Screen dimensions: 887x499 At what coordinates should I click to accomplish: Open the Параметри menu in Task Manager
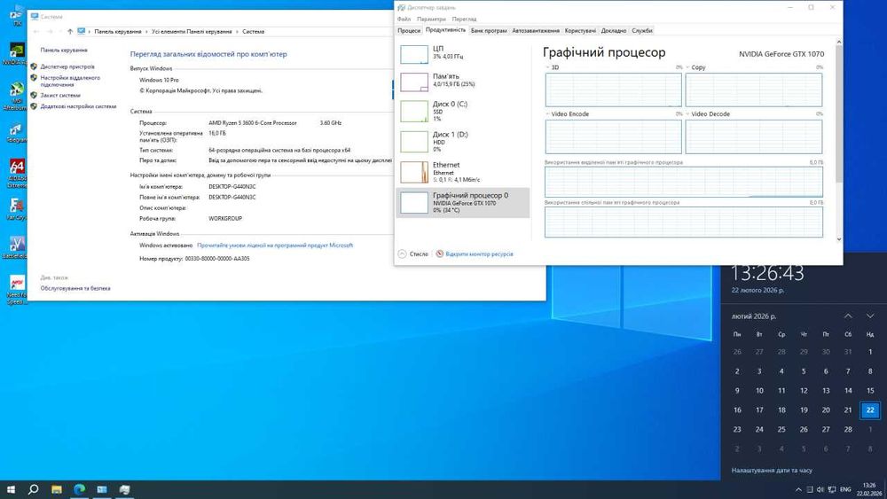click(431, 19)
